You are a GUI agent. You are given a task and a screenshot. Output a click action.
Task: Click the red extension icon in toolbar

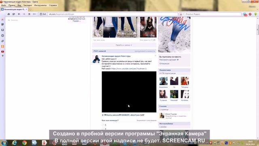click(x=250, y=14)
